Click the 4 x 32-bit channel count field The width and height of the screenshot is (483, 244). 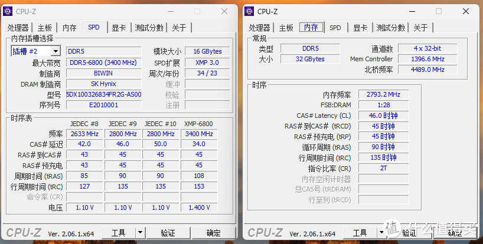pyautogui.click(x=427, y=48)
